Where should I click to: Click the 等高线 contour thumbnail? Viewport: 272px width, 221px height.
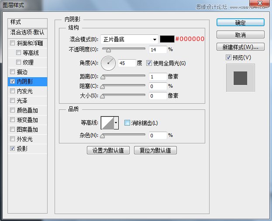[107, 123]
